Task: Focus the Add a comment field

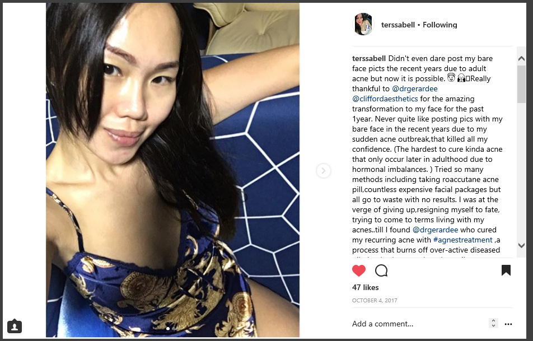Action: tap(418, 324)
